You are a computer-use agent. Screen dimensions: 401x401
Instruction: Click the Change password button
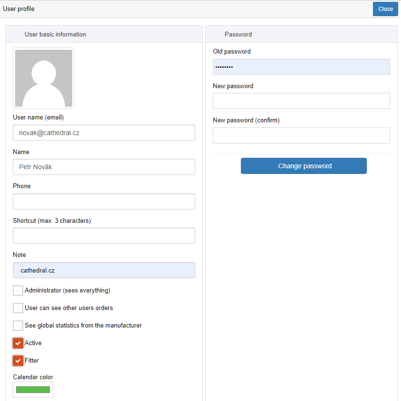(x=304, y=166)
